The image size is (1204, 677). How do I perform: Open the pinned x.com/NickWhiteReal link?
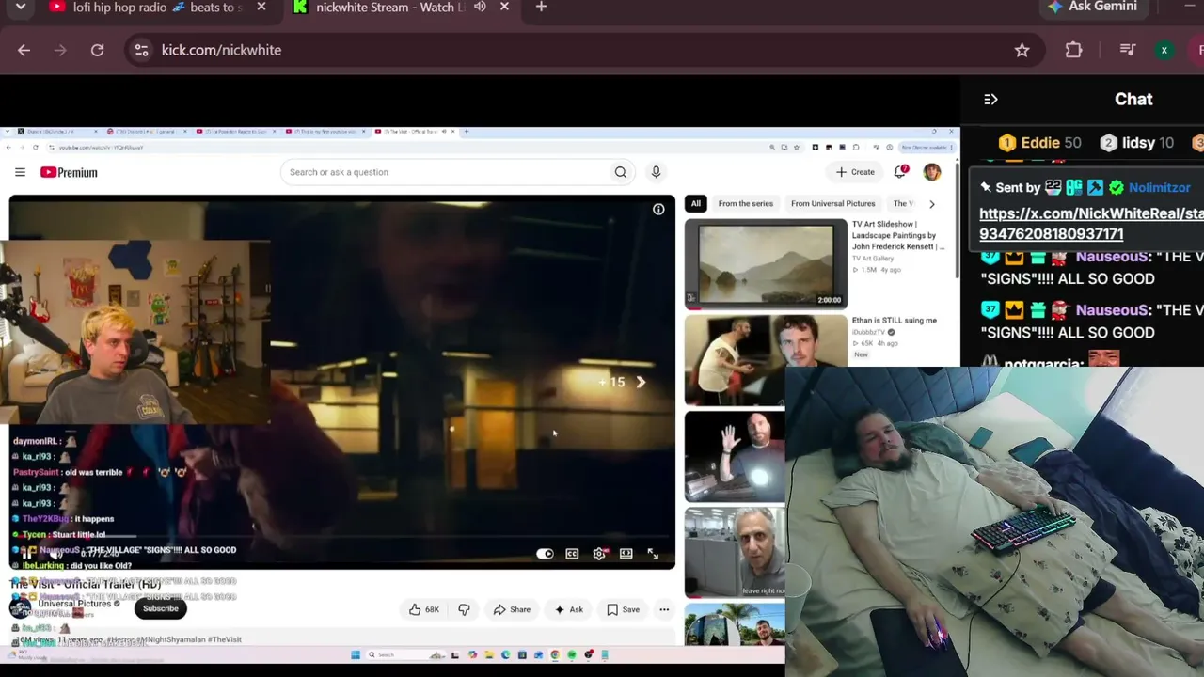[x=1091, y=224]
